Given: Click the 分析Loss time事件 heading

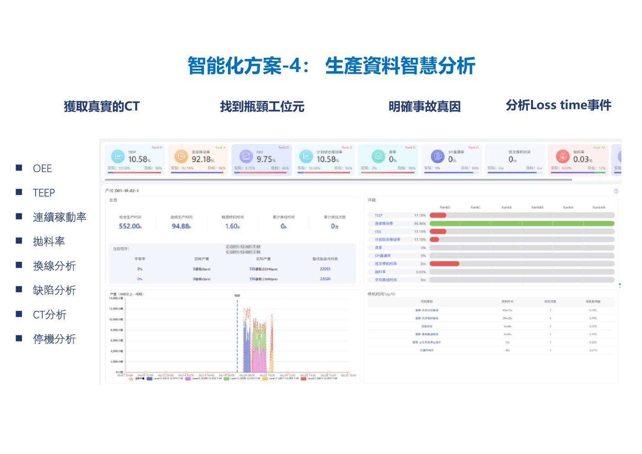Looking at the screenshot, I should pos(559,105).
